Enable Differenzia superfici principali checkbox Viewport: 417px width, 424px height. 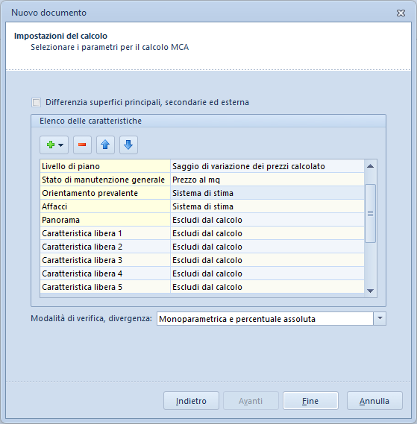tap(36, 103)
